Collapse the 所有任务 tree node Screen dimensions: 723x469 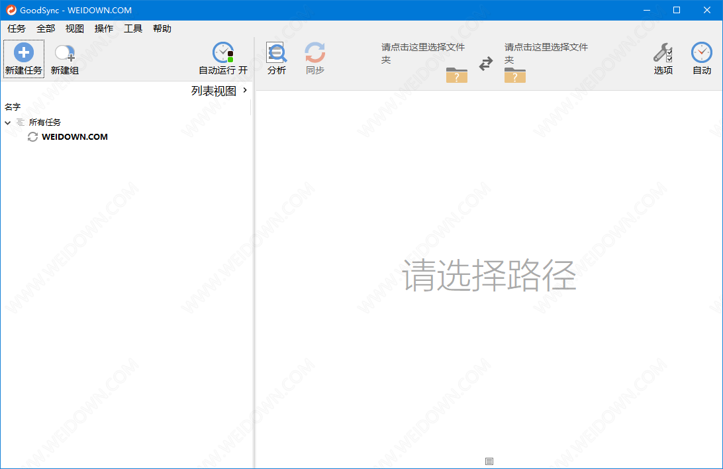coord(8,123)
